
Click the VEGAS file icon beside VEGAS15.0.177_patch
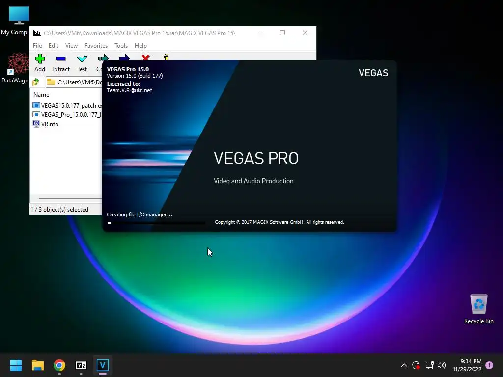[36, 105]
